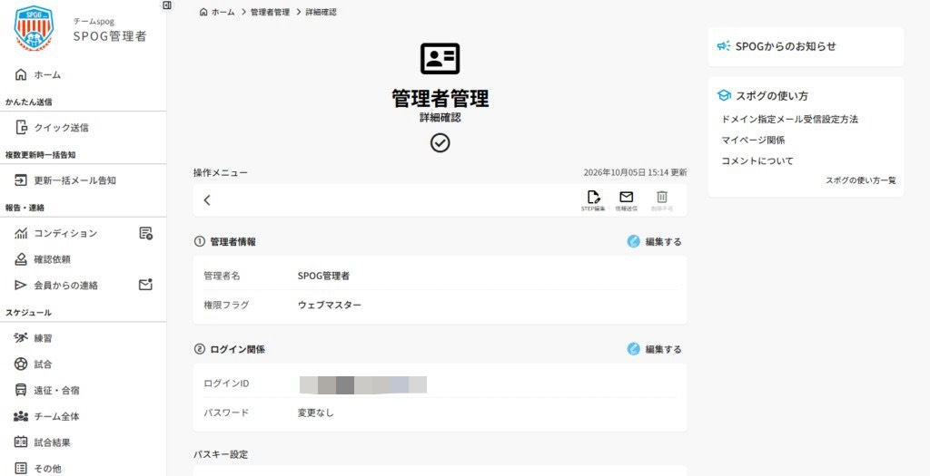Click the 試合 soccer-ball icon
The image size is (930, 476).
pyautogui.click(x=21, y=364)
